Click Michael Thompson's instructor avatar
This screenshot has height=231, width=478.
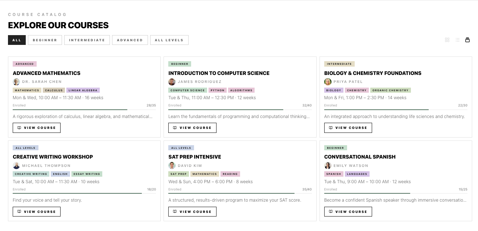pyautogui.click(x=16, y=166)
